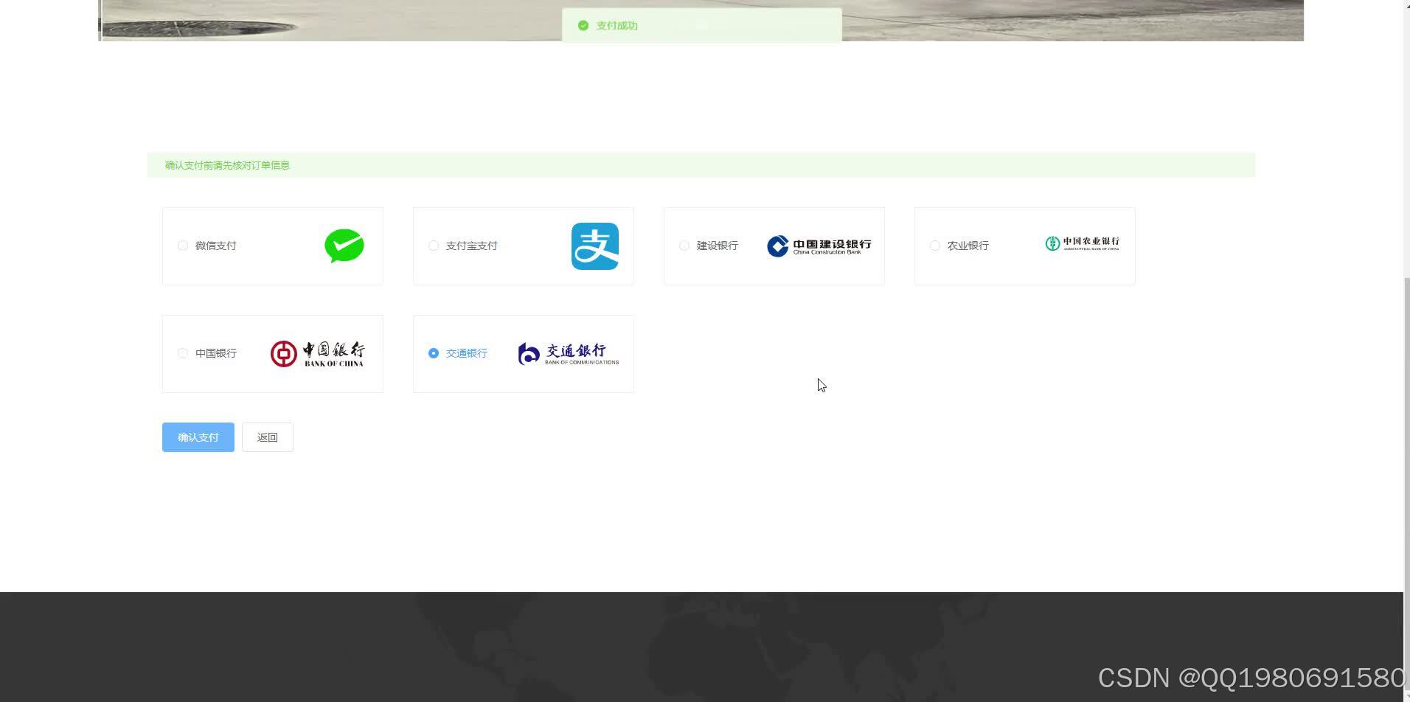
Task: Click the 确认支付 confirm payment button
Action: coord(198,437)
